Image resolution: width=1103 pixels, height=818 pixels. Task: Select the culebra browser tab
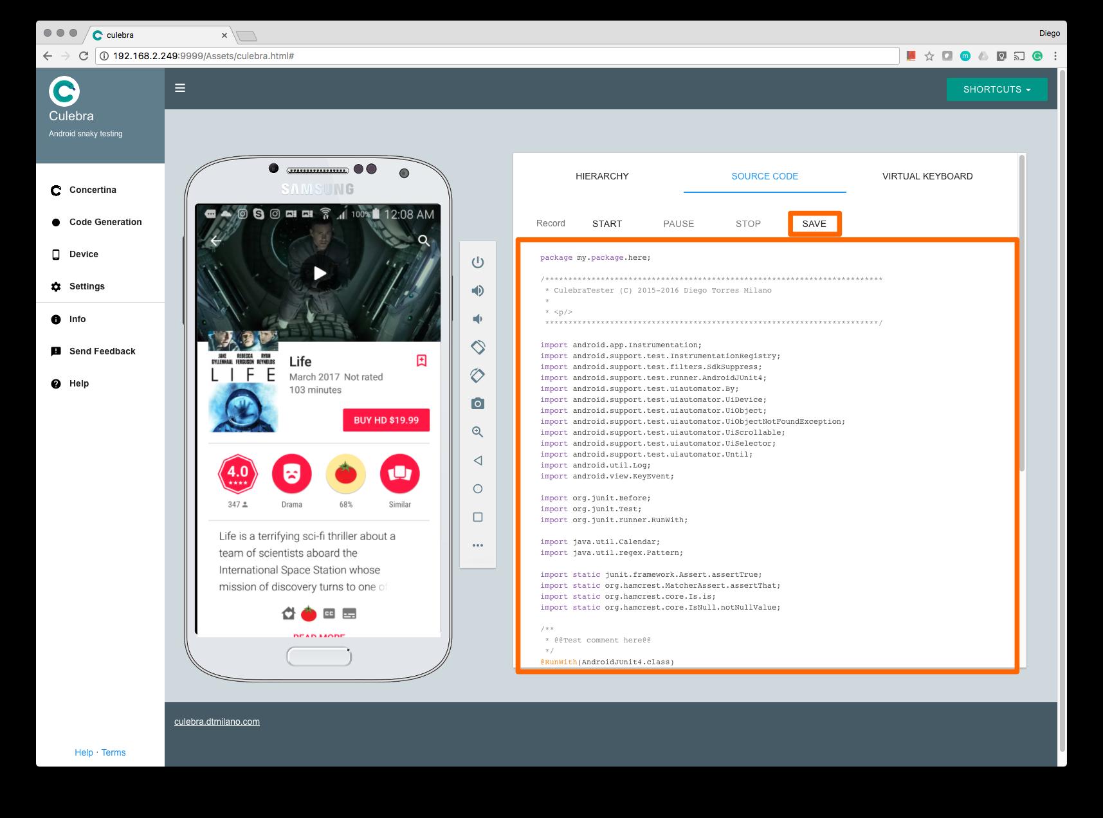click(x=161, y=35)
